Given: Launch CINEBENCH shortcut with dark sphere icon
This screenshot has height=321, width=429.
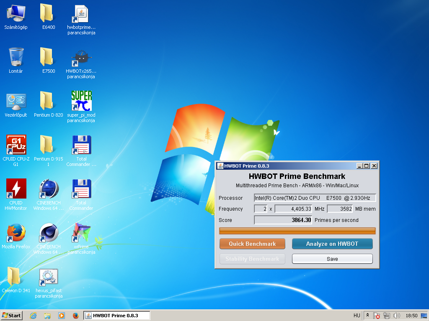Looking at the screenshot, I should [49, 239].
